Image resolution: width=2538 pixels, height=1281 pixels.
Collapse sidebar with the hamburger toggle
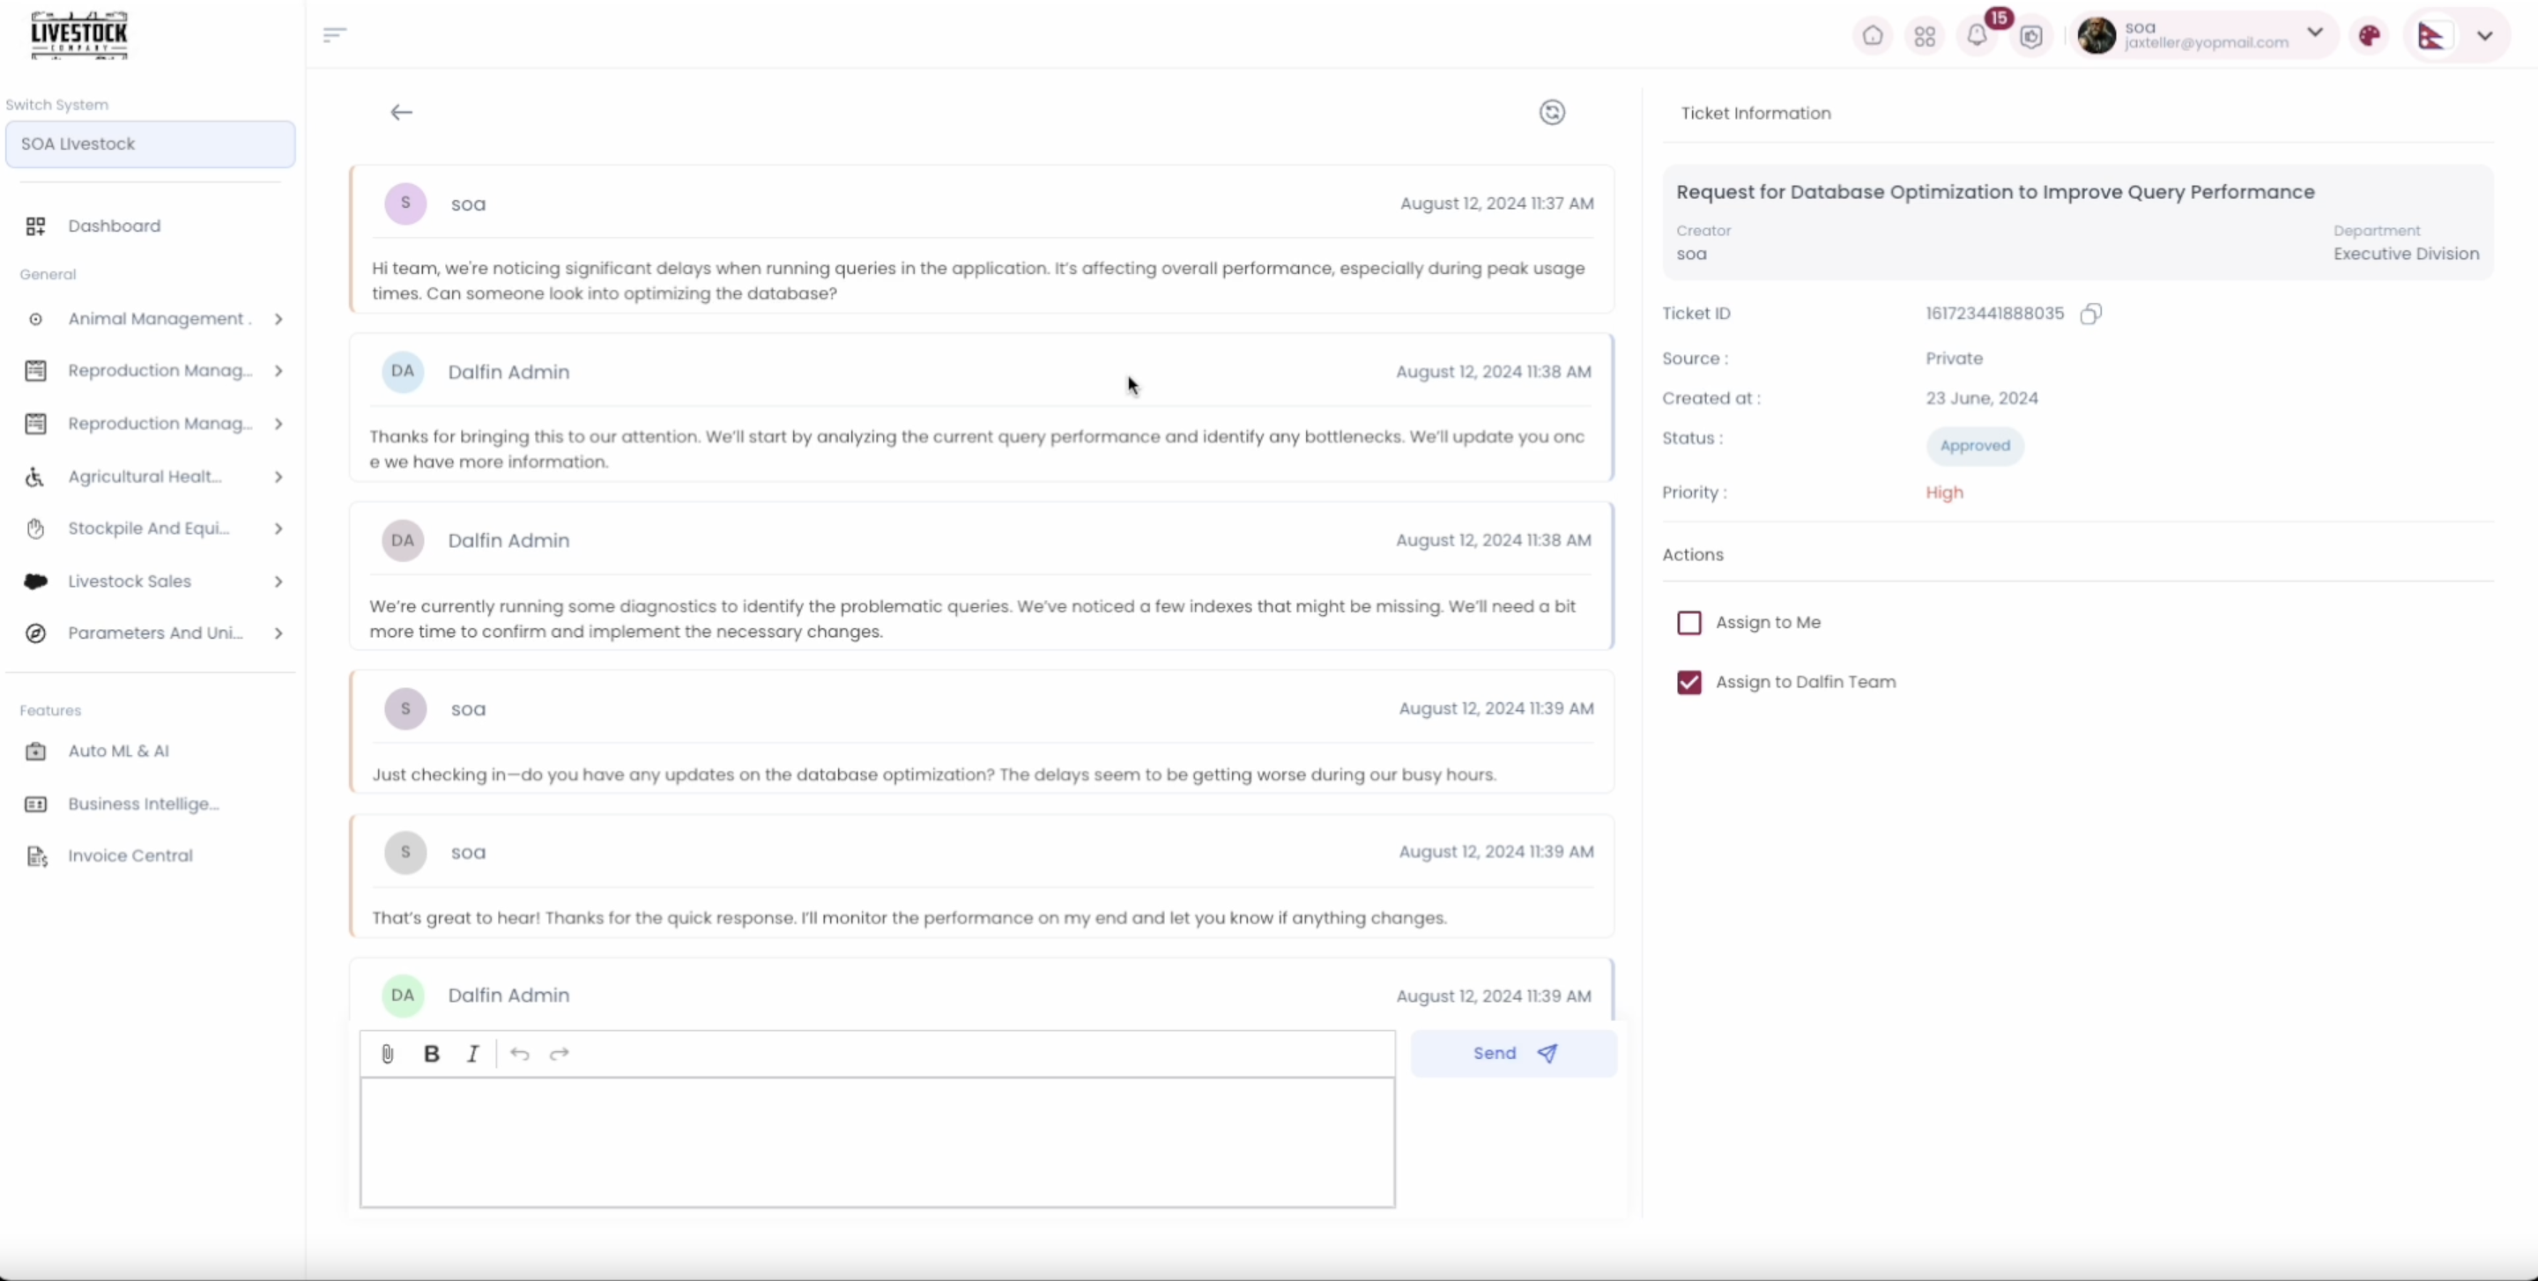pyautogui.click(x=335, y=35)
